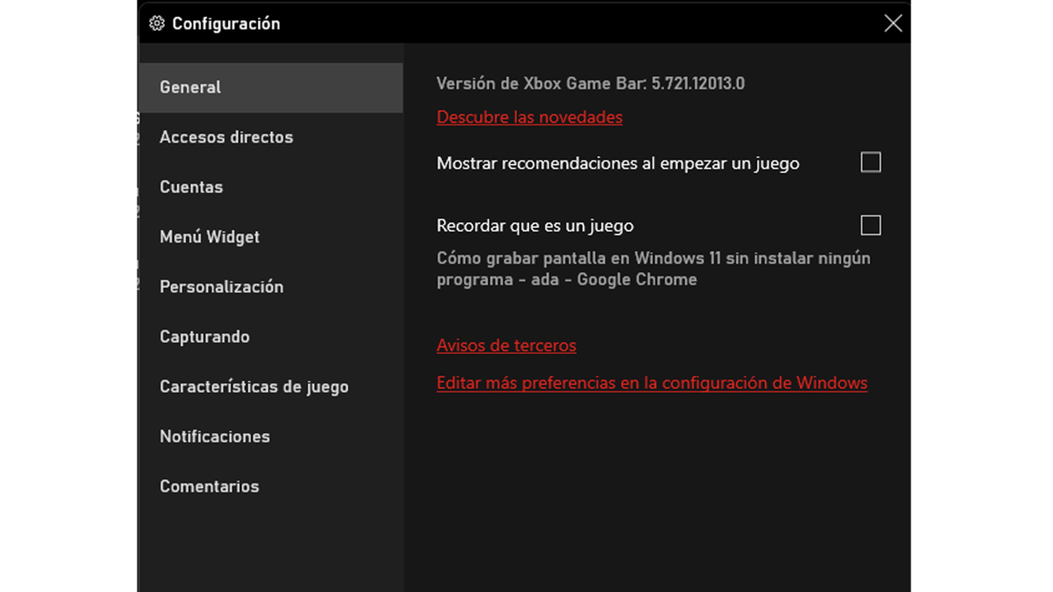Click the Versión de Xbox Game Bar text
The image size is (1053, 592).
click(x=590, y=83)
